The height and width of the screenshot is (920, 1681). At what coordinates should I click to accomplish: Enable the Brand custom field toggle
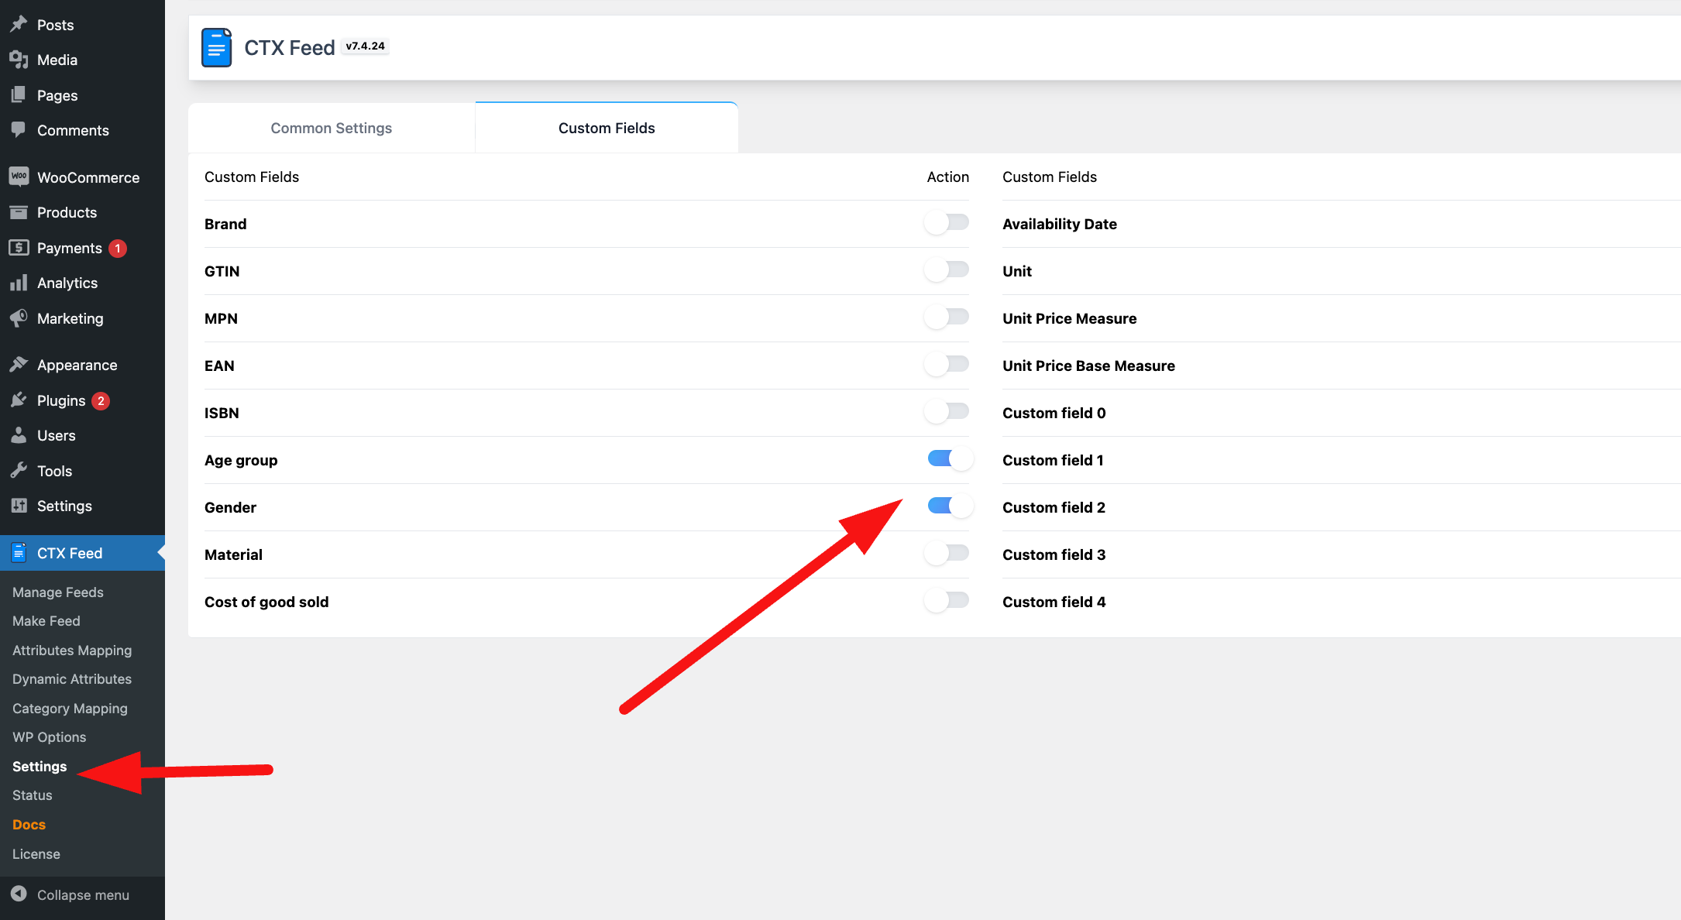point(947,223)
